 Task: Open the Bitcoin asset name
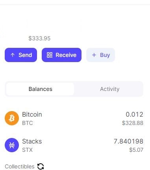click(x=32, y=114)
